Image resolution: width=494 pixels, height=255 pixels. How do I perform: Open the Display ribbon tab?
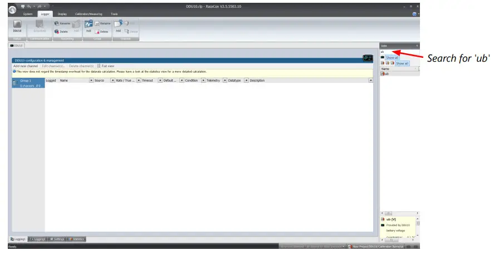62,14
